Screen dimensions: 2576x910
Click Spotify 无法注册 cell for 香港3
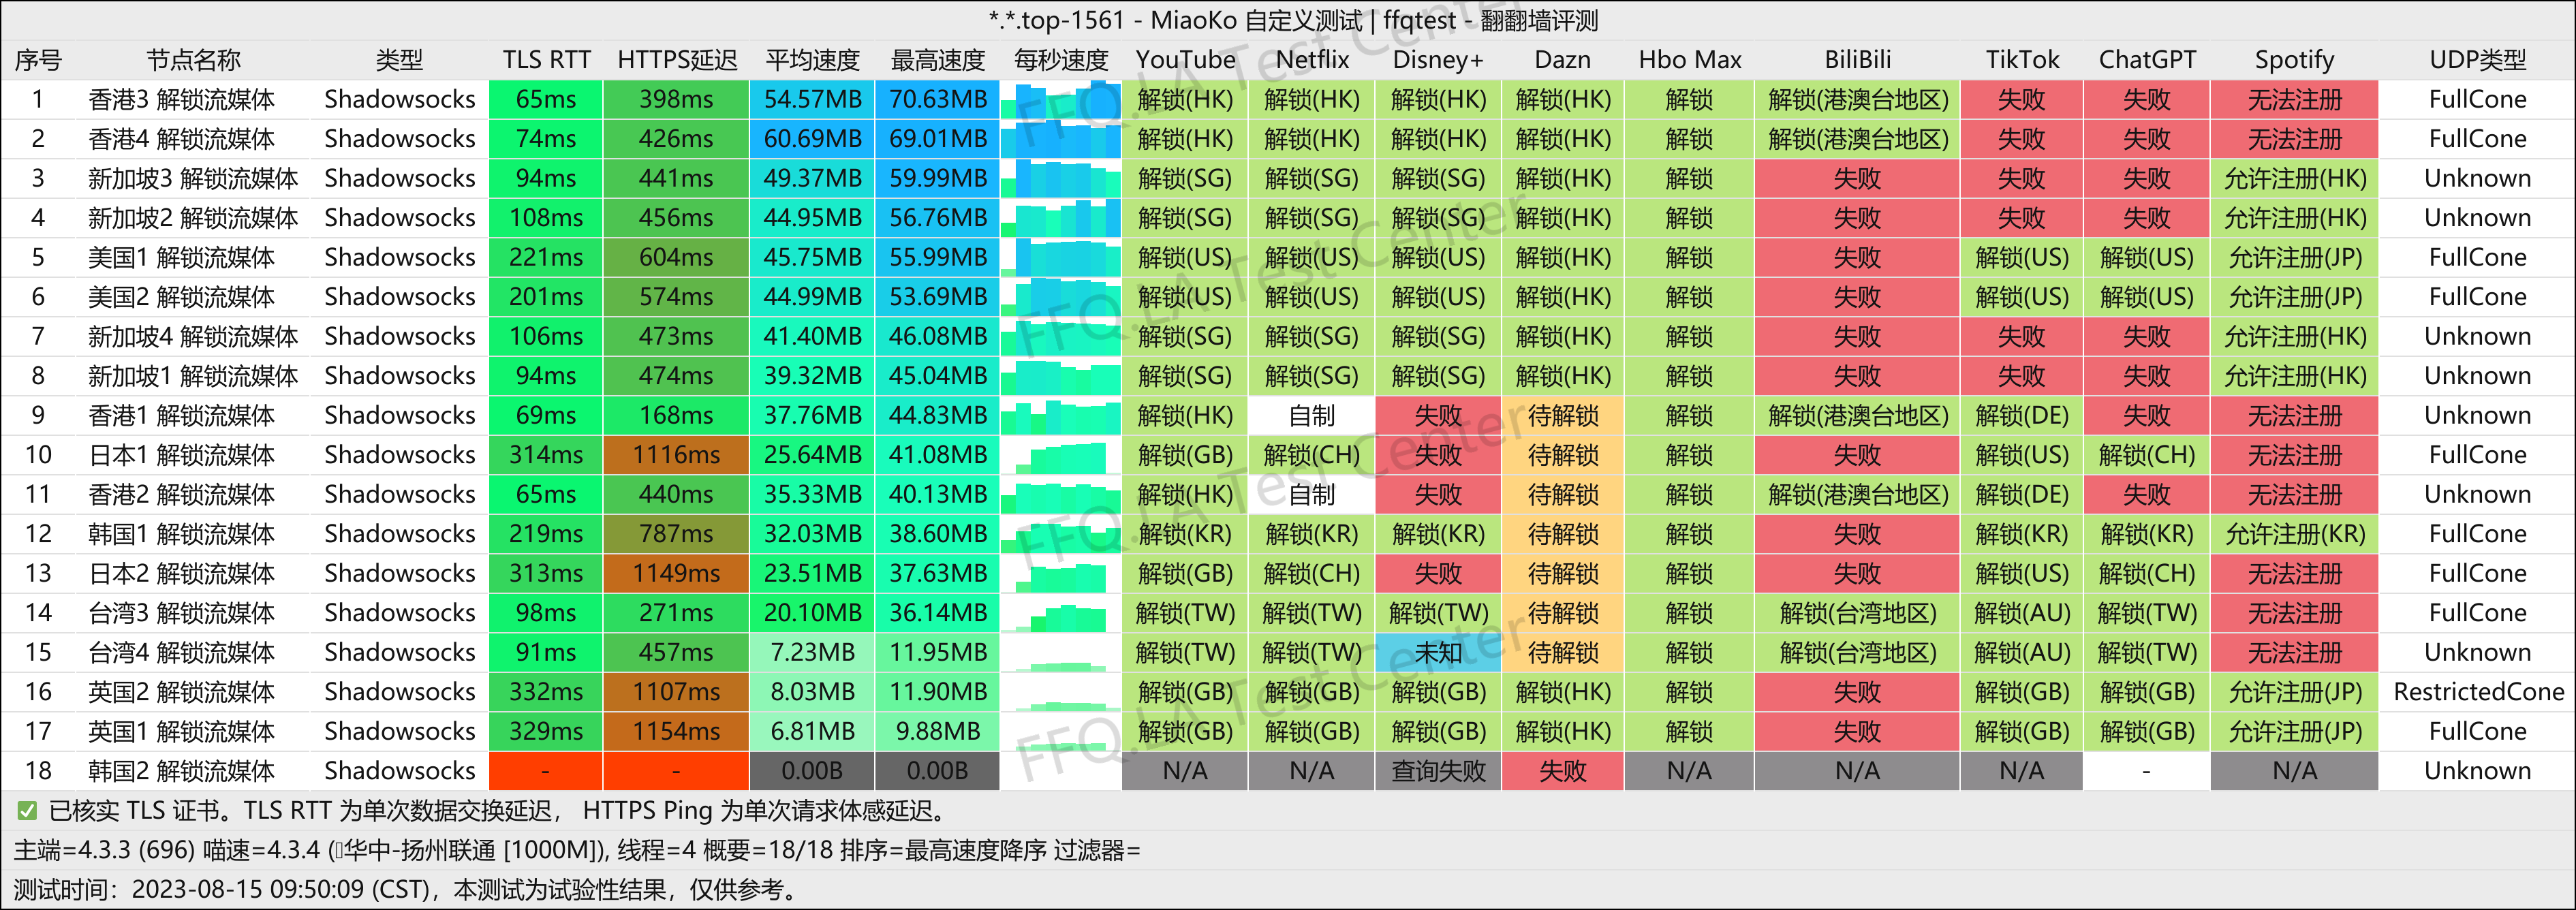click(x=2295, y=100)
